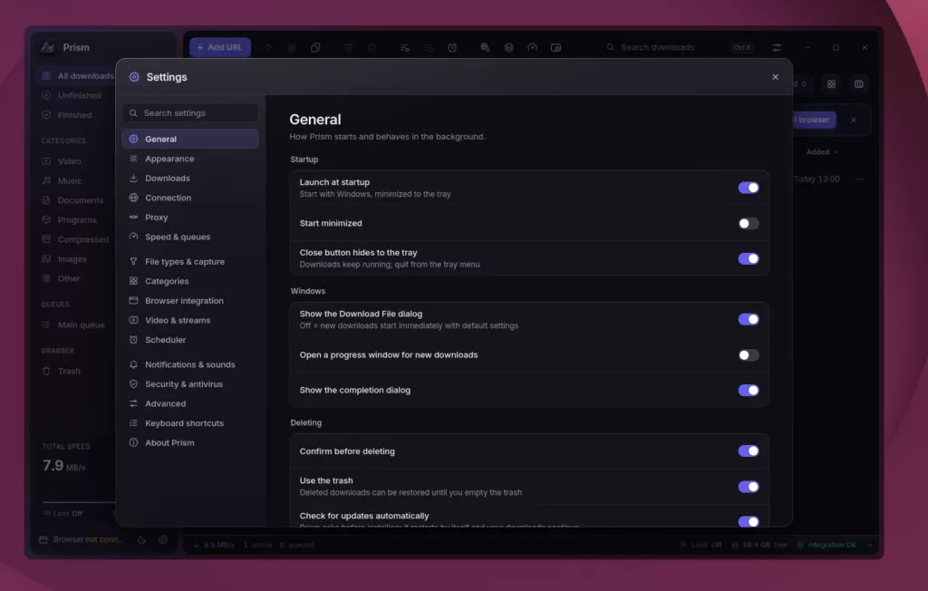Click the Today 13:00 timestamp in the list
This screenshot has width=928, height=591.
click(x=817, y=179)
